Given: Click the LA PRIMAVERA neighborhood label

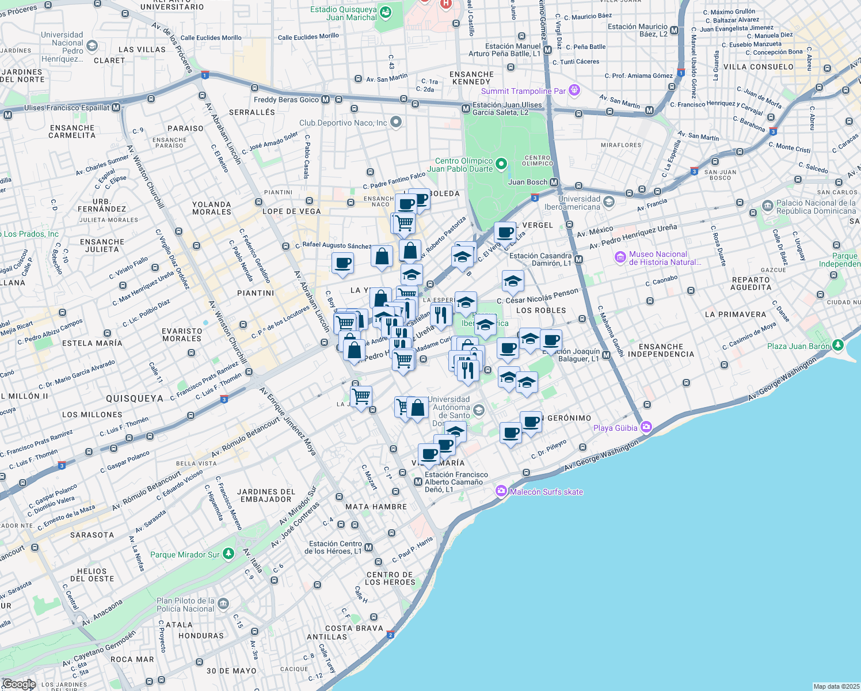Looking at the screenshot, I should (x=736, y=314).
